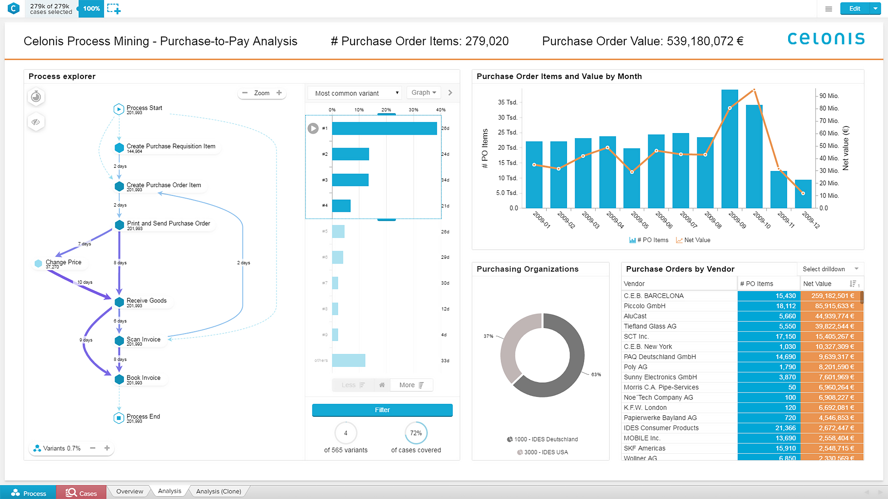Click the zoom-in plus icon in Process Explorer
This screenshot has height=499, width=888.
pos(279,92)
